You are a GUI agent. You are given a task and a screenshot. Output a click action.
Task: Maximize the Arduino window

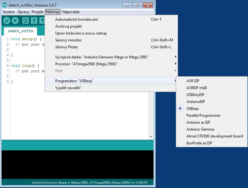(137, 5)
